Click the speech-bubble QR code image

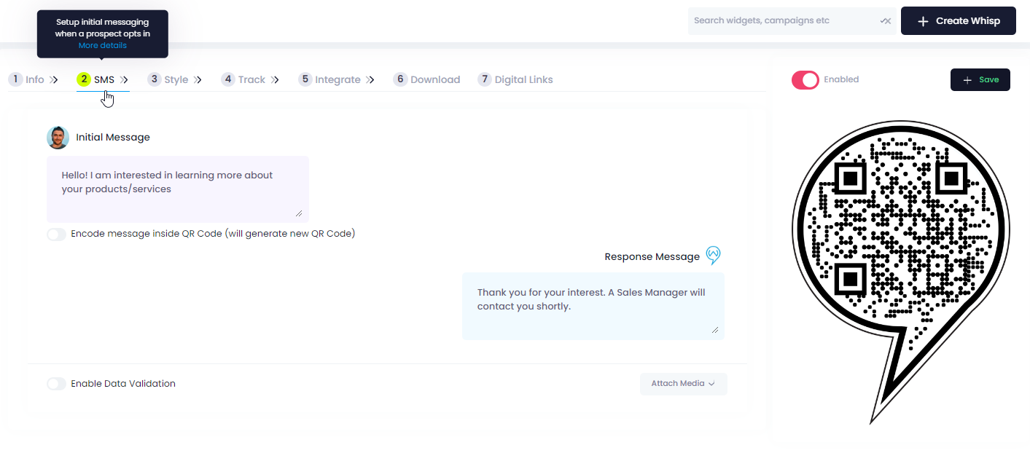coord(900,271)
